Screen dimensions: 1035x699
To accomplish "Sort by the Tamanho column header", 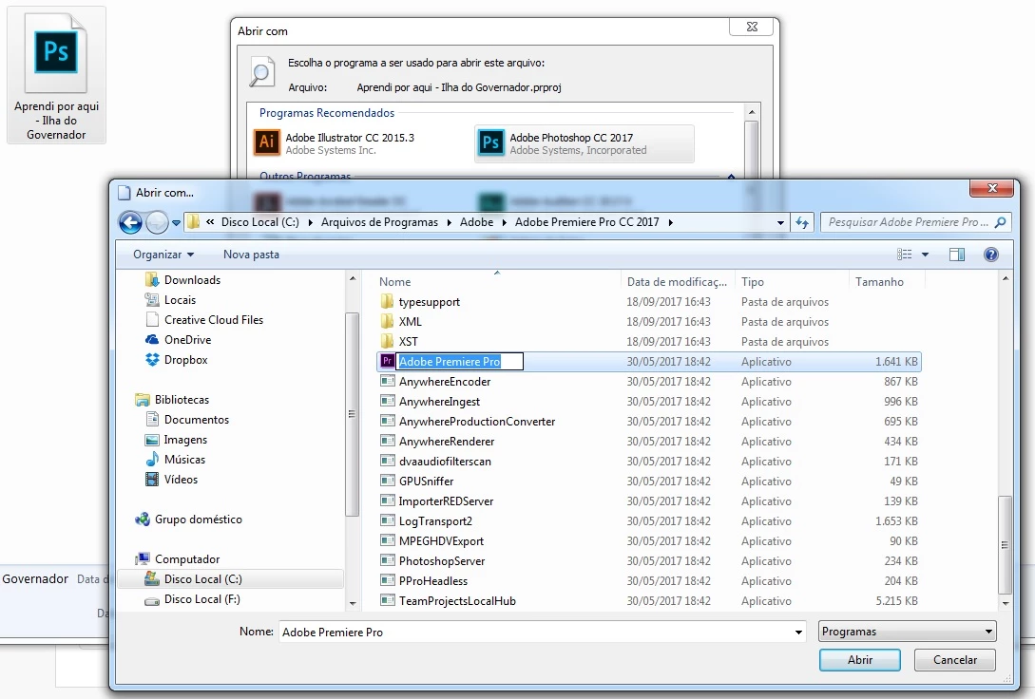I will pos(887,281).
